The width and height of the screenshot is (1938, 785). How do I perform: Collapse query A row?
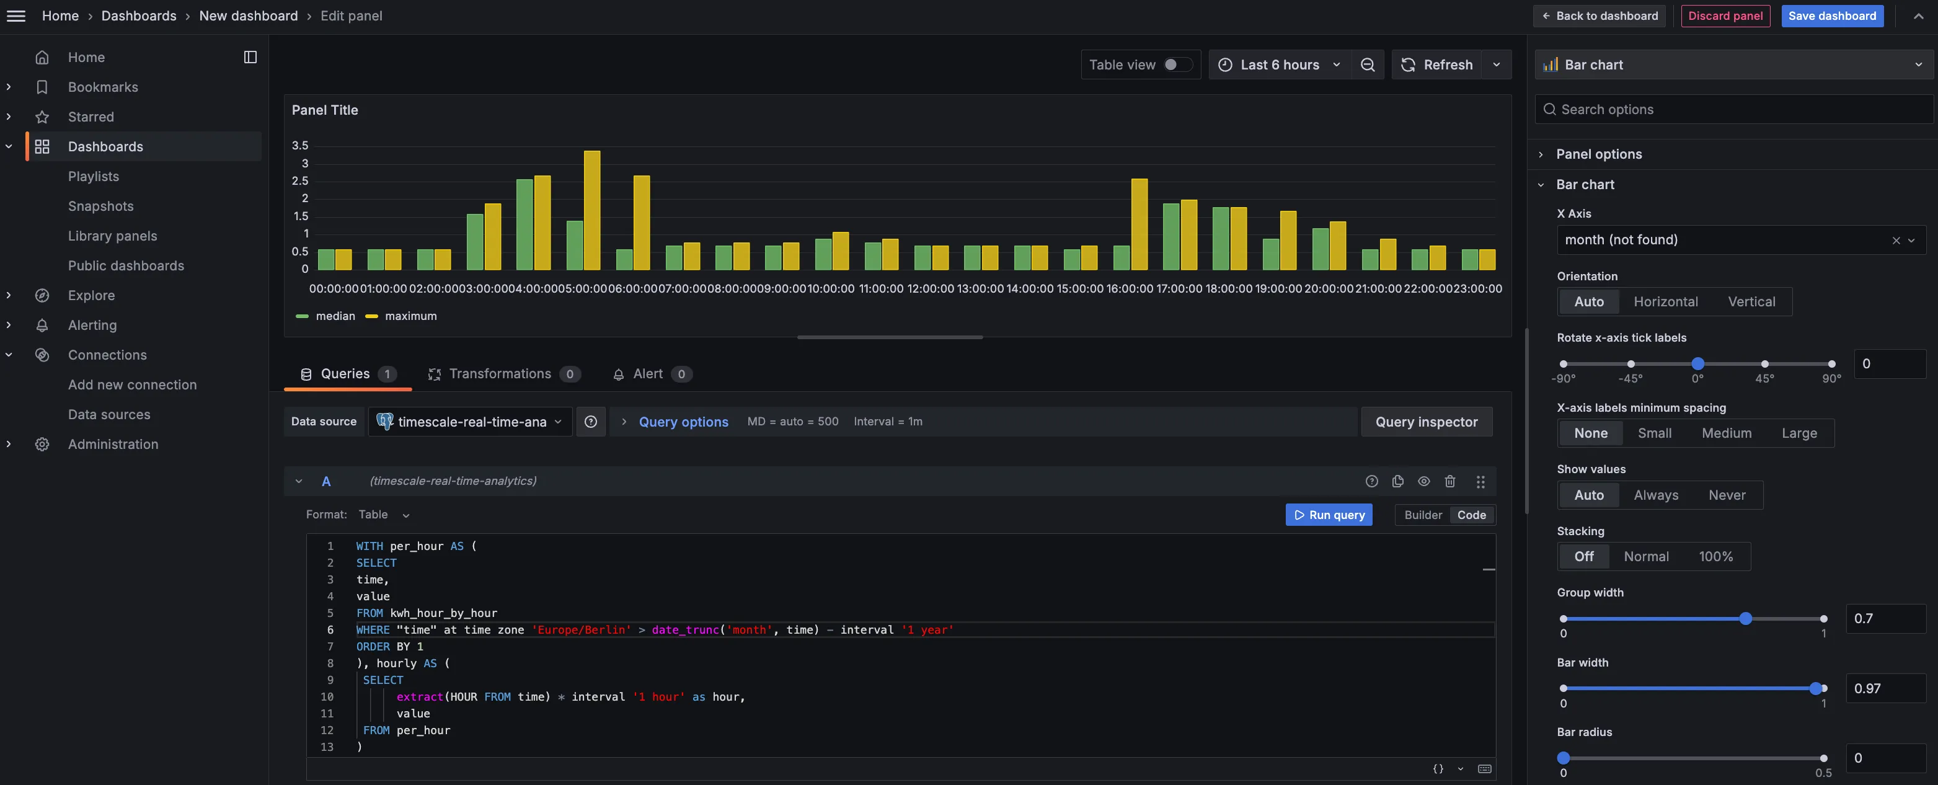pos(299,482)
